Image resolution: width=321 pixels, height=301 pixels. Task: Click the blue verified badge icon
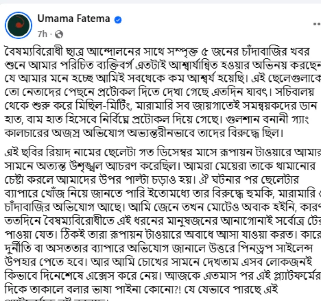(118, 20)
